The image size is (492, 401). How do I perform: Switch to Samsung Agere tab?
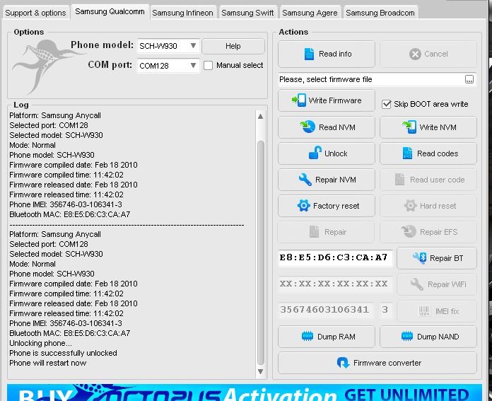(x=310, y=13)
